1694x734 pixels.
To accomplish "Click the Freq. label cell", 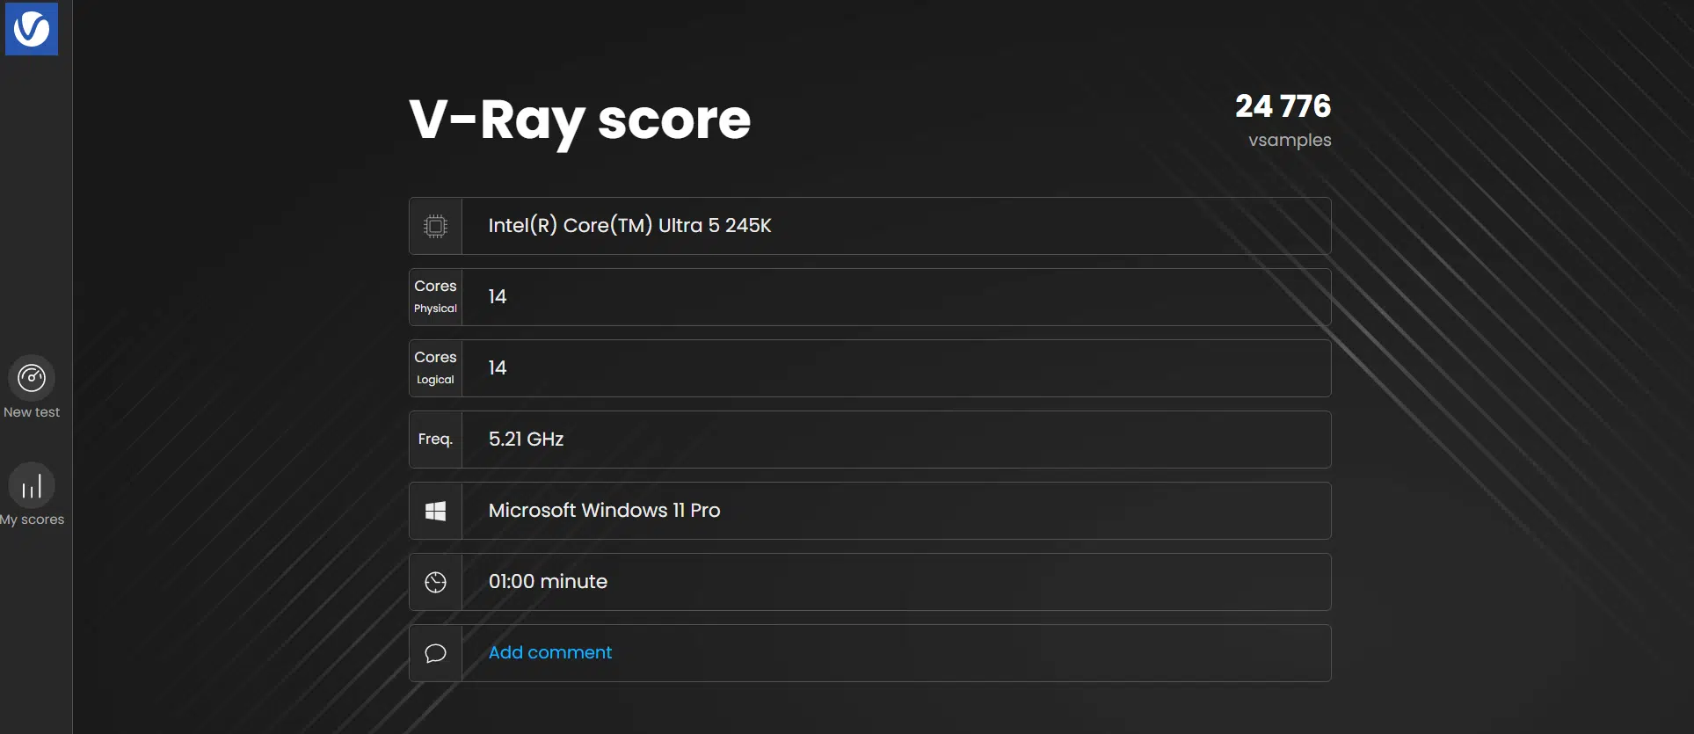I will pos(435,440).
